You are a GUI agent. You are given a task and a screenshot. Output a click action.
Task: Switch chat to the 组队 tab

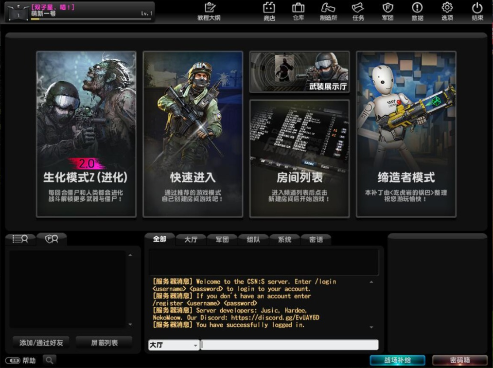point(253,240)
